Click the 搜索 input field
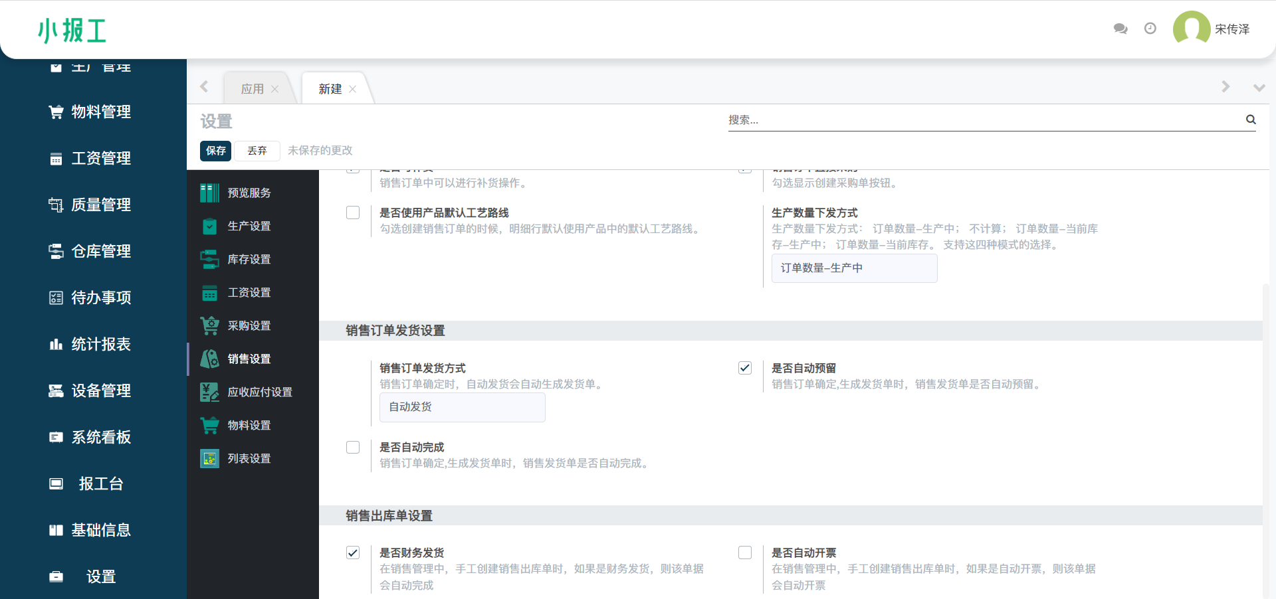Screen dimensions: 1276x599 point(984,120)
